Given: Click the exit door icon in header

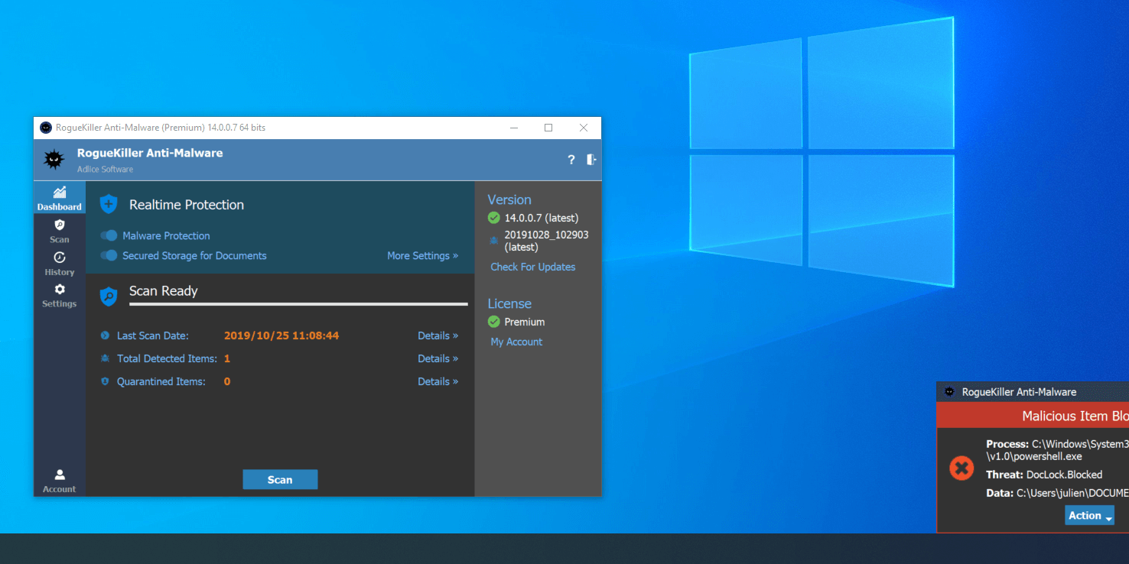Looking at the screenshot, I should tap(591, 160).
